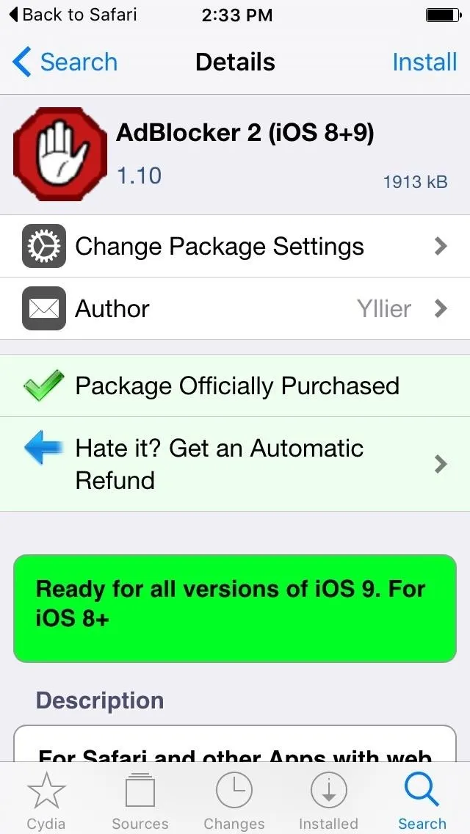The width and height of the screenshot is (470, 834).
Task: Tap the green checkmark purchased icon
Action: 43,385
